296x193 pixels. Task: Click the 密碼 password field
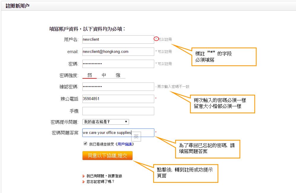118,64
